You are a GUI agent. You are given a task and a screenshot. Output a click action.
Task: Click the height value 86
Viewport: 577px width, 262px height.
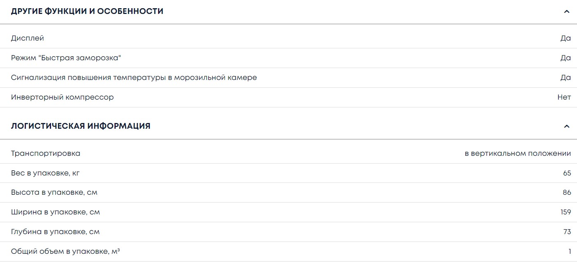567,192
